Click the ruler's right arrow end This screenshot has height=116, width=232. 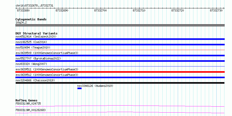pos(224,8)
